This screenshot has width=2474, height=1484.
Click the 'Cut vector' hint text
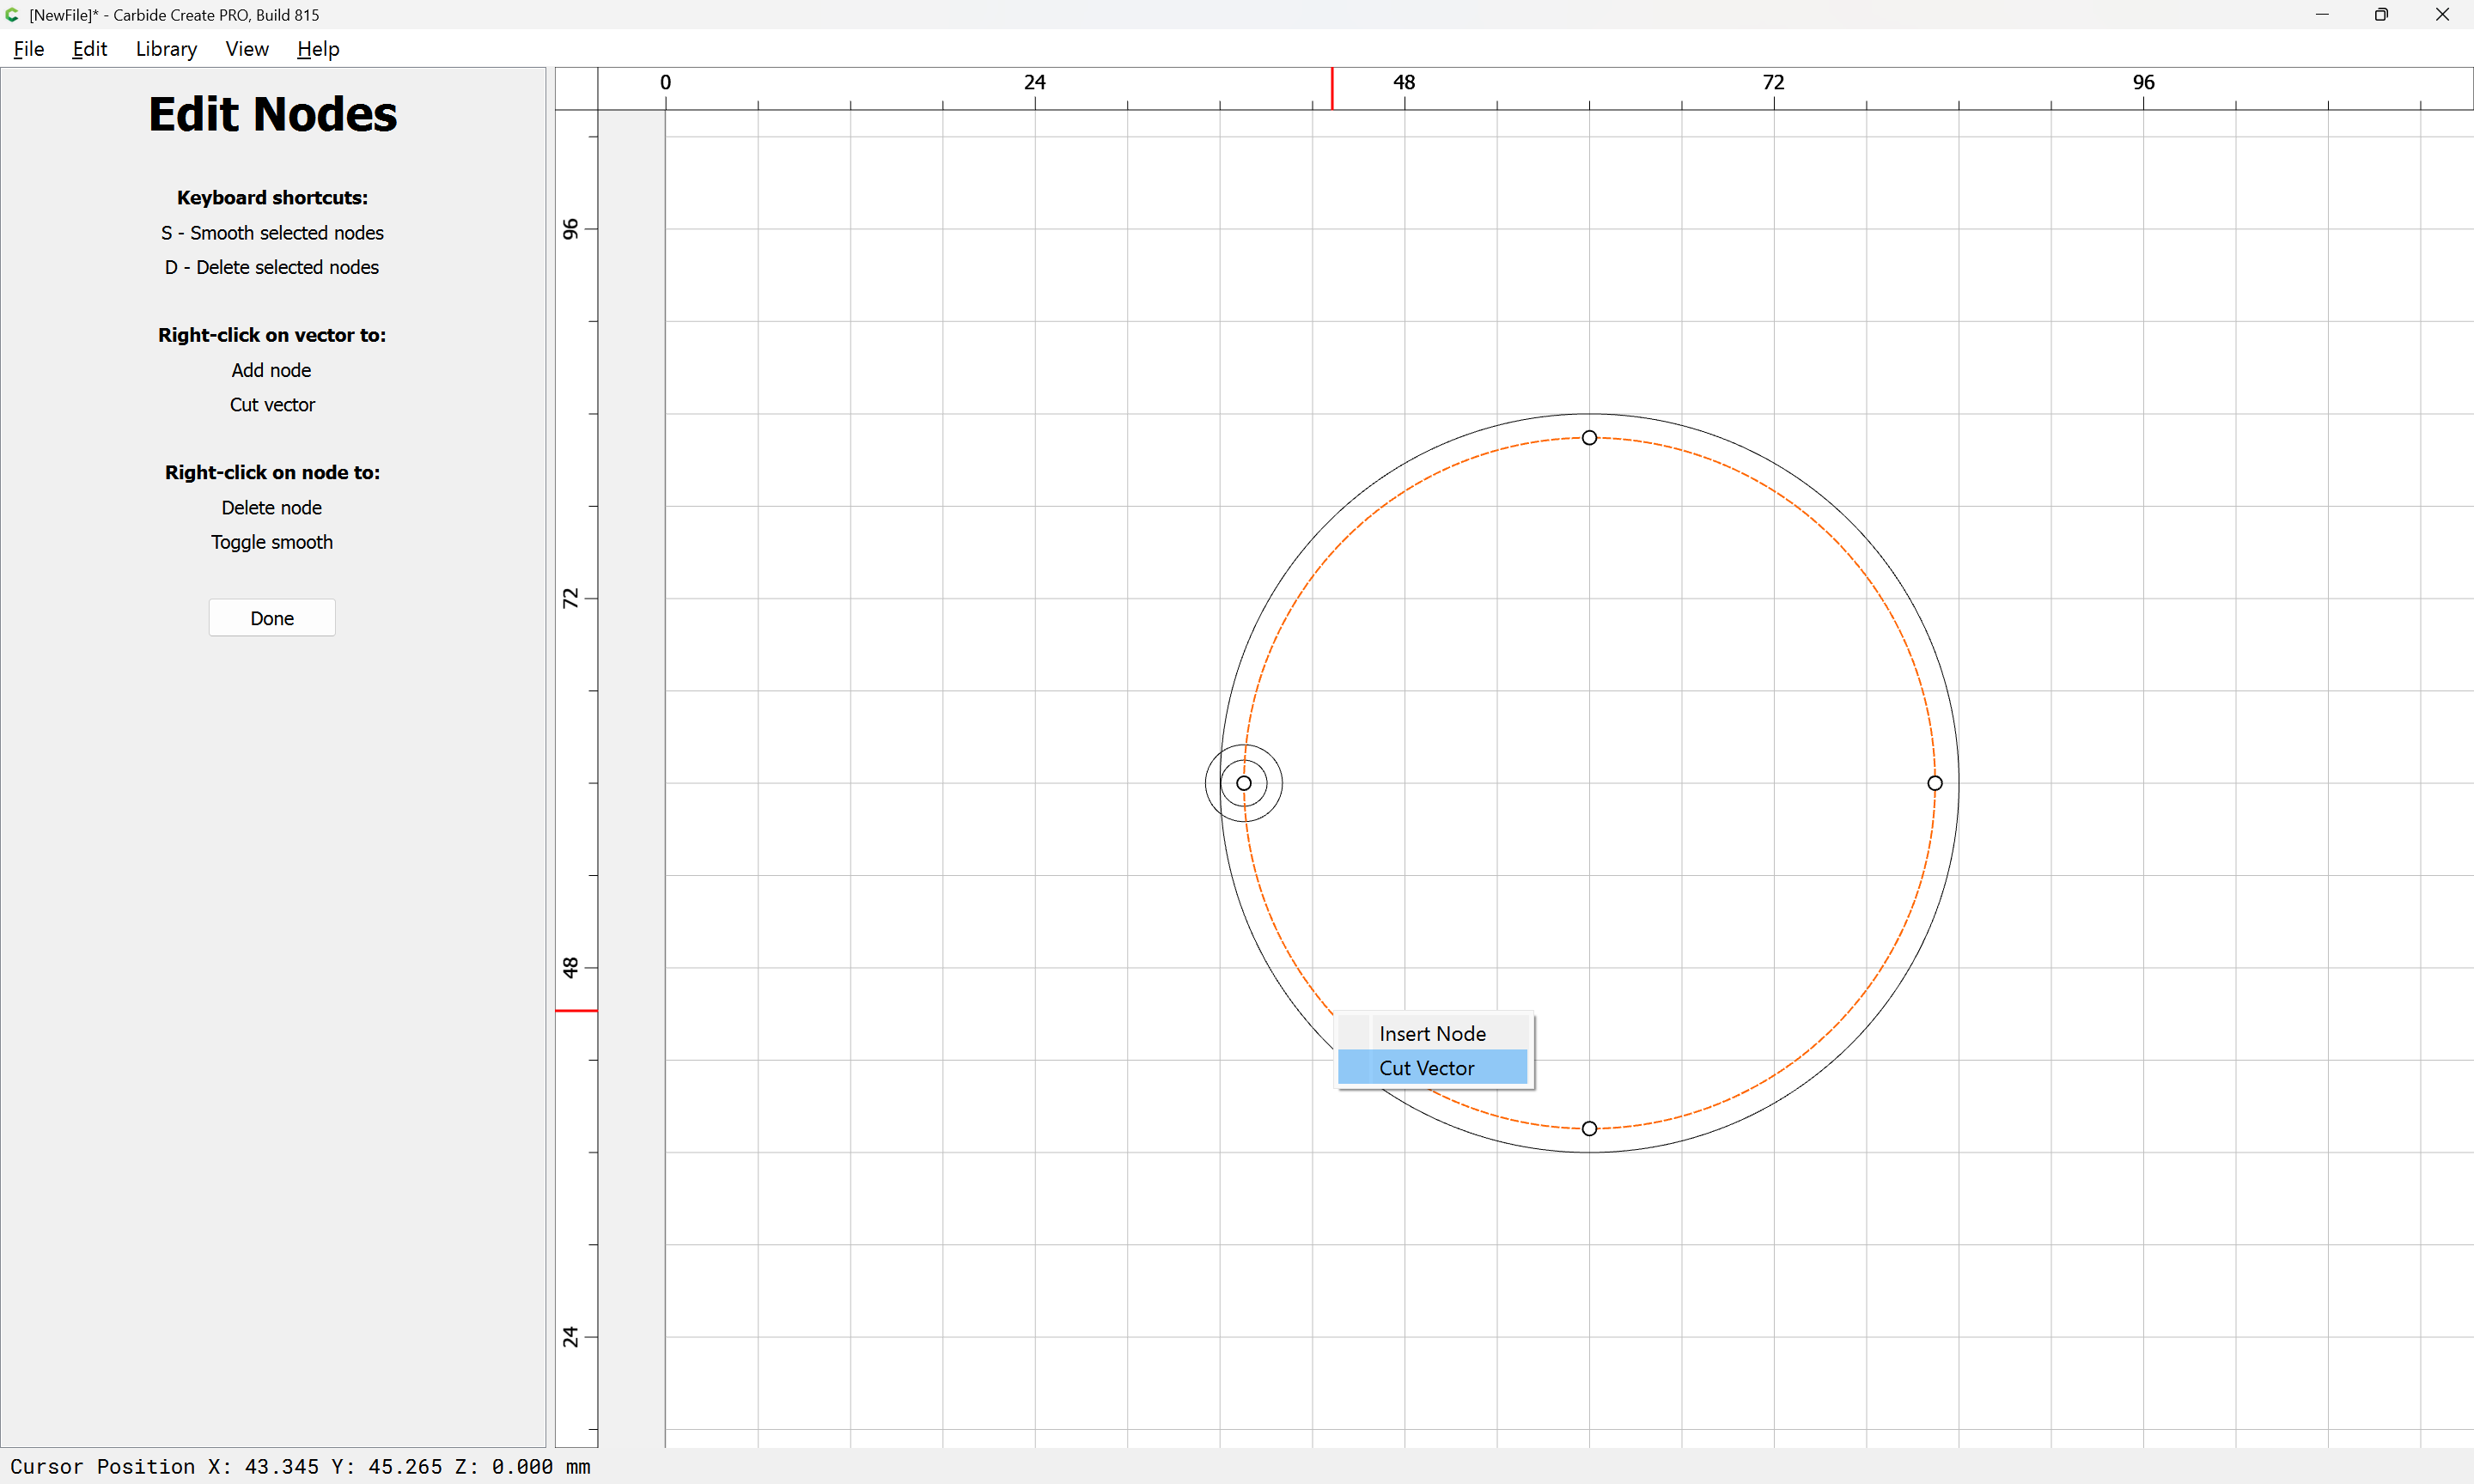(272, 405)
